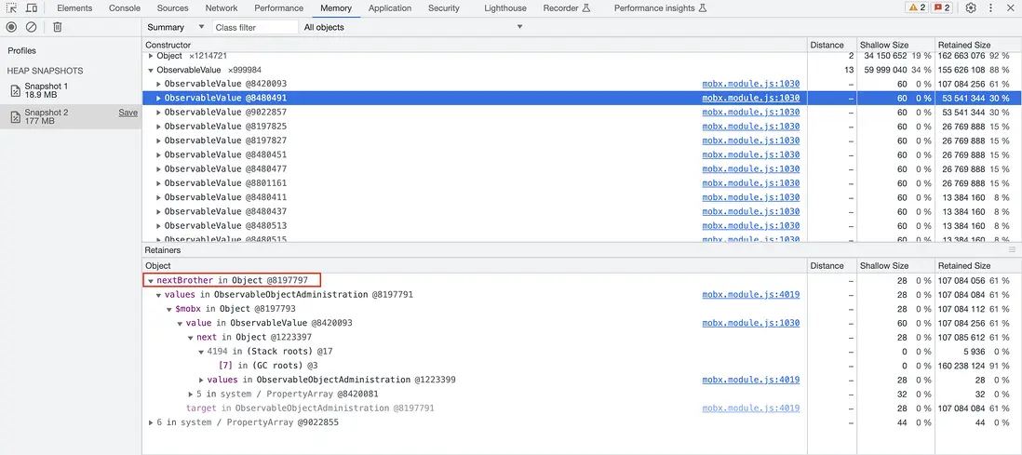This screenshot has width=1022, height=455.
Task: Select Snapshot 2 in the sidebar
Action: [x=71, y=116]
